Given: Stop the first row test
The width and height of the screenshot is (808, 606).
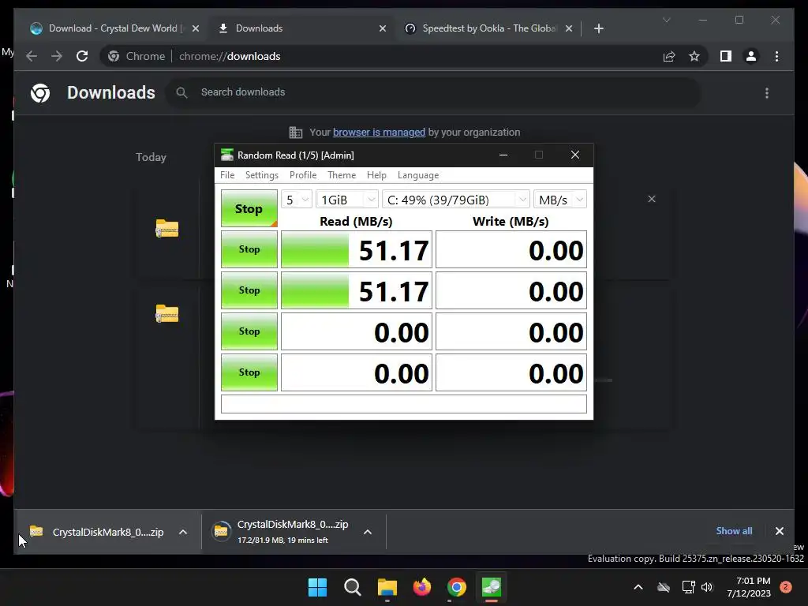Looking at the screenshot, I should [249, 249].
